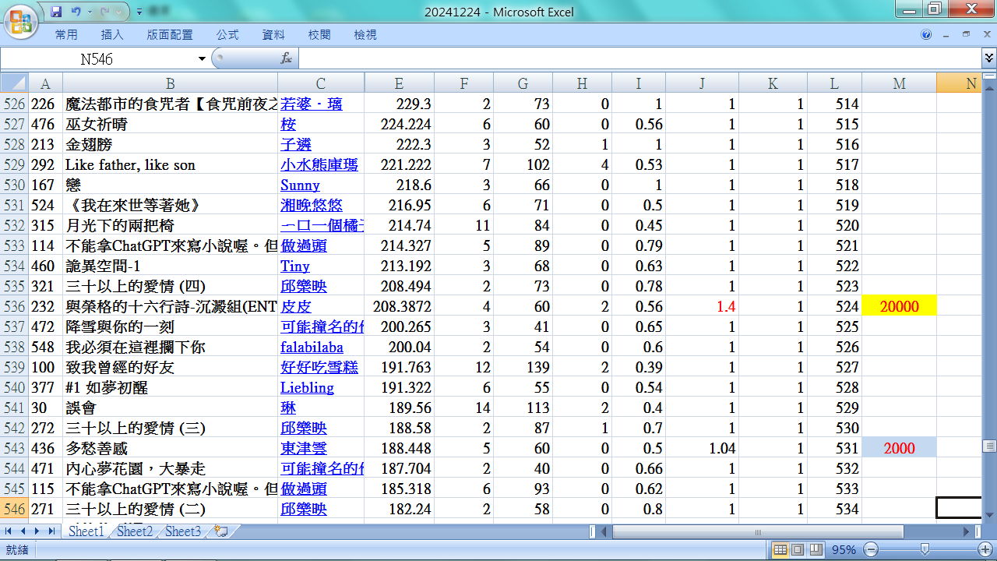Image resolution: width=997 pixels, height=561 pixels.
Task: Open the 資料 ribbon tab
Action: pyautogui.click(x=273, y=35)
